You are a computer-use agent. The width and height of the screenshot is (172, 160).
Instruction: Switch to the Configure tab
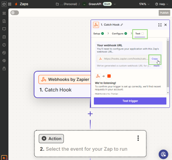[x=119, y=34]
